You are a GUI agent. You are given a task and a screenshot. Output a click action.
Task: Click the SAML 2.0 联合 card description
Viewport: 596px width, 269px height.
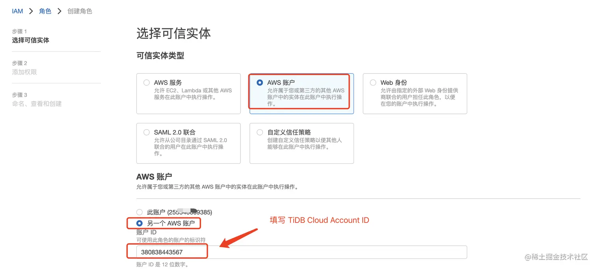191,147
